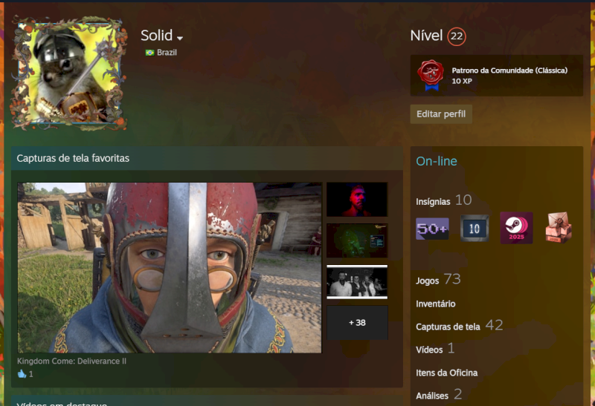Image resolution: width=595 pixels, height=406 pixels.
Task: Click the games count number 73
Action: (452, 279)
